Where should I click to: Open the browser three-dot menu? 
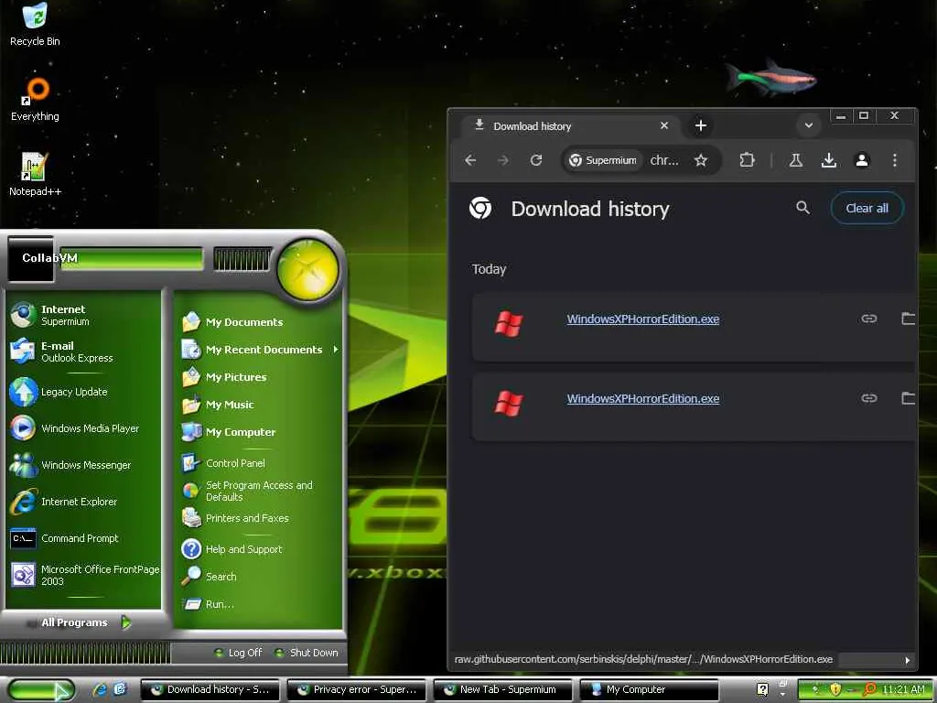(895, 160)
